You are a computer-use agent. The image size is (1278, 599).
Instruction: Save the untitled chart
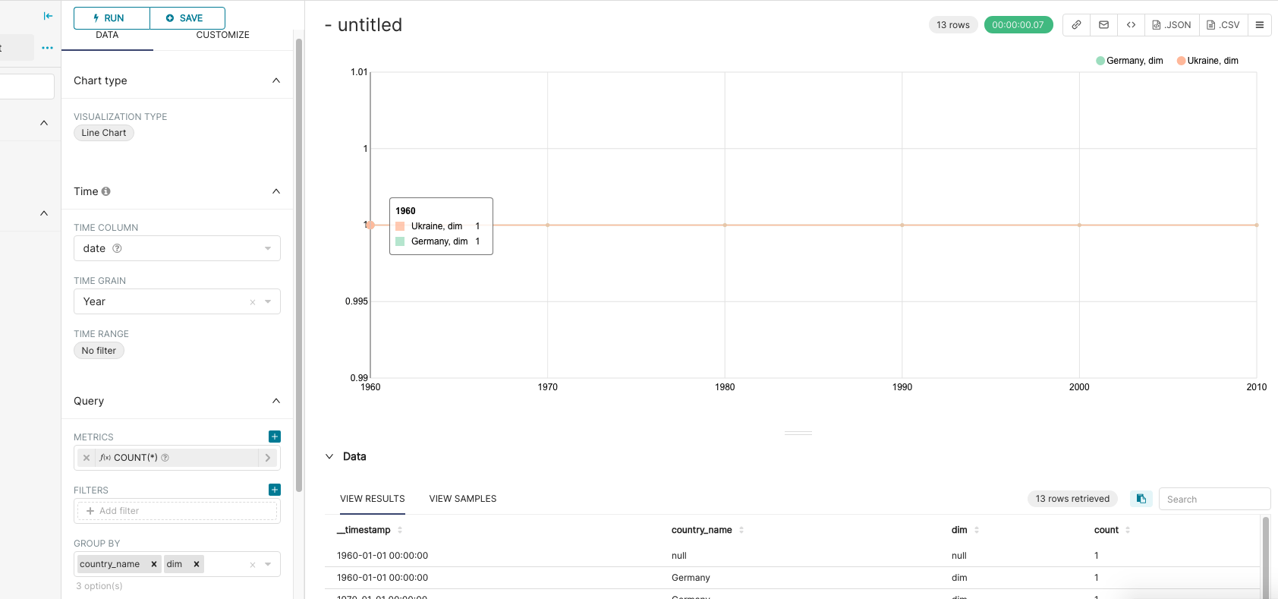click(187, 17)
